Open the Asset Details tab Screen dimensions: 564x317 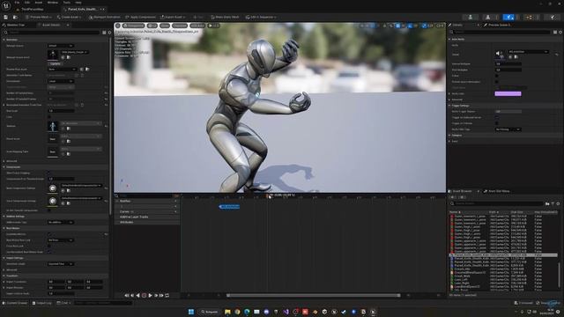coord(50,26)
